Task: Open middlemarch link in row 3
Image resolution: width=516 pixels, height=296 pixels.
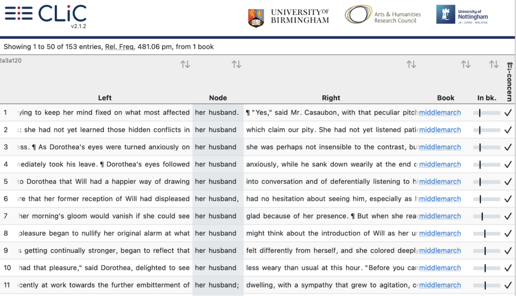Action: click(440, 147)
